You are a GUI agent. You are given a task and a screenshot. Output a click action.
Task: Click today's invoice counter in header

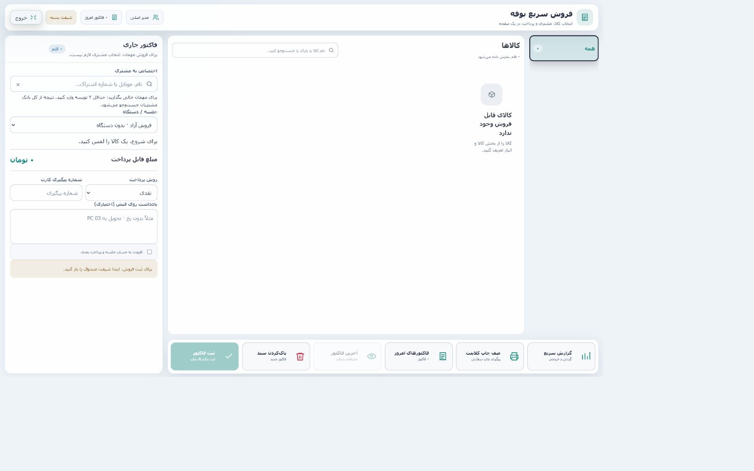pos(101,17)
